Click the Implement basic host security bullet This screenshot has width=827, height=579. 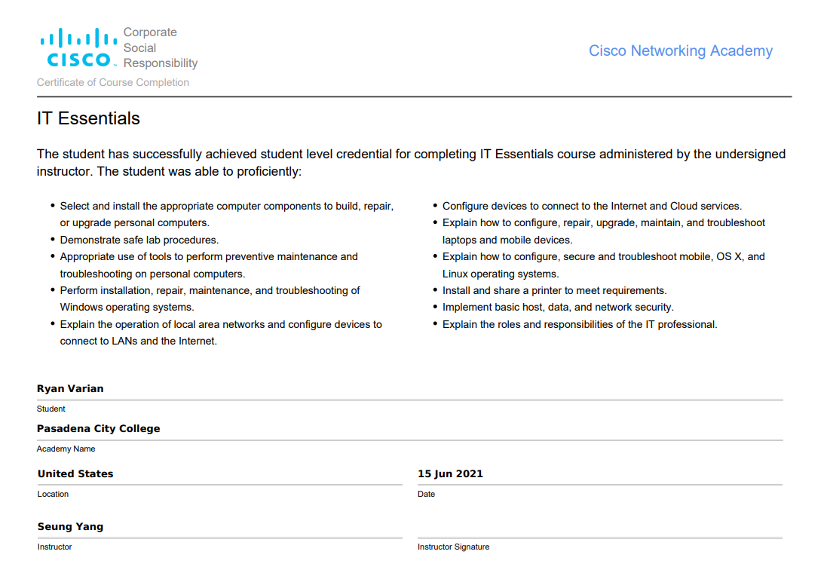coord(558,307)
